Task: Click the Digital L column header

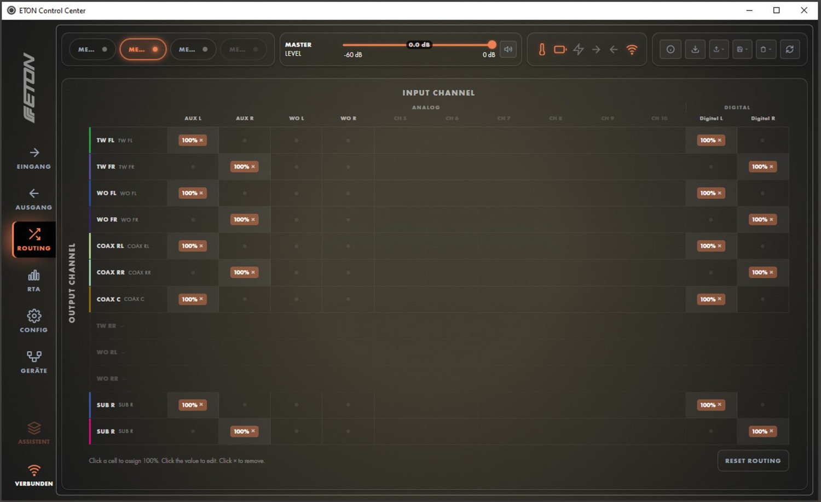Action: [711, 118]
